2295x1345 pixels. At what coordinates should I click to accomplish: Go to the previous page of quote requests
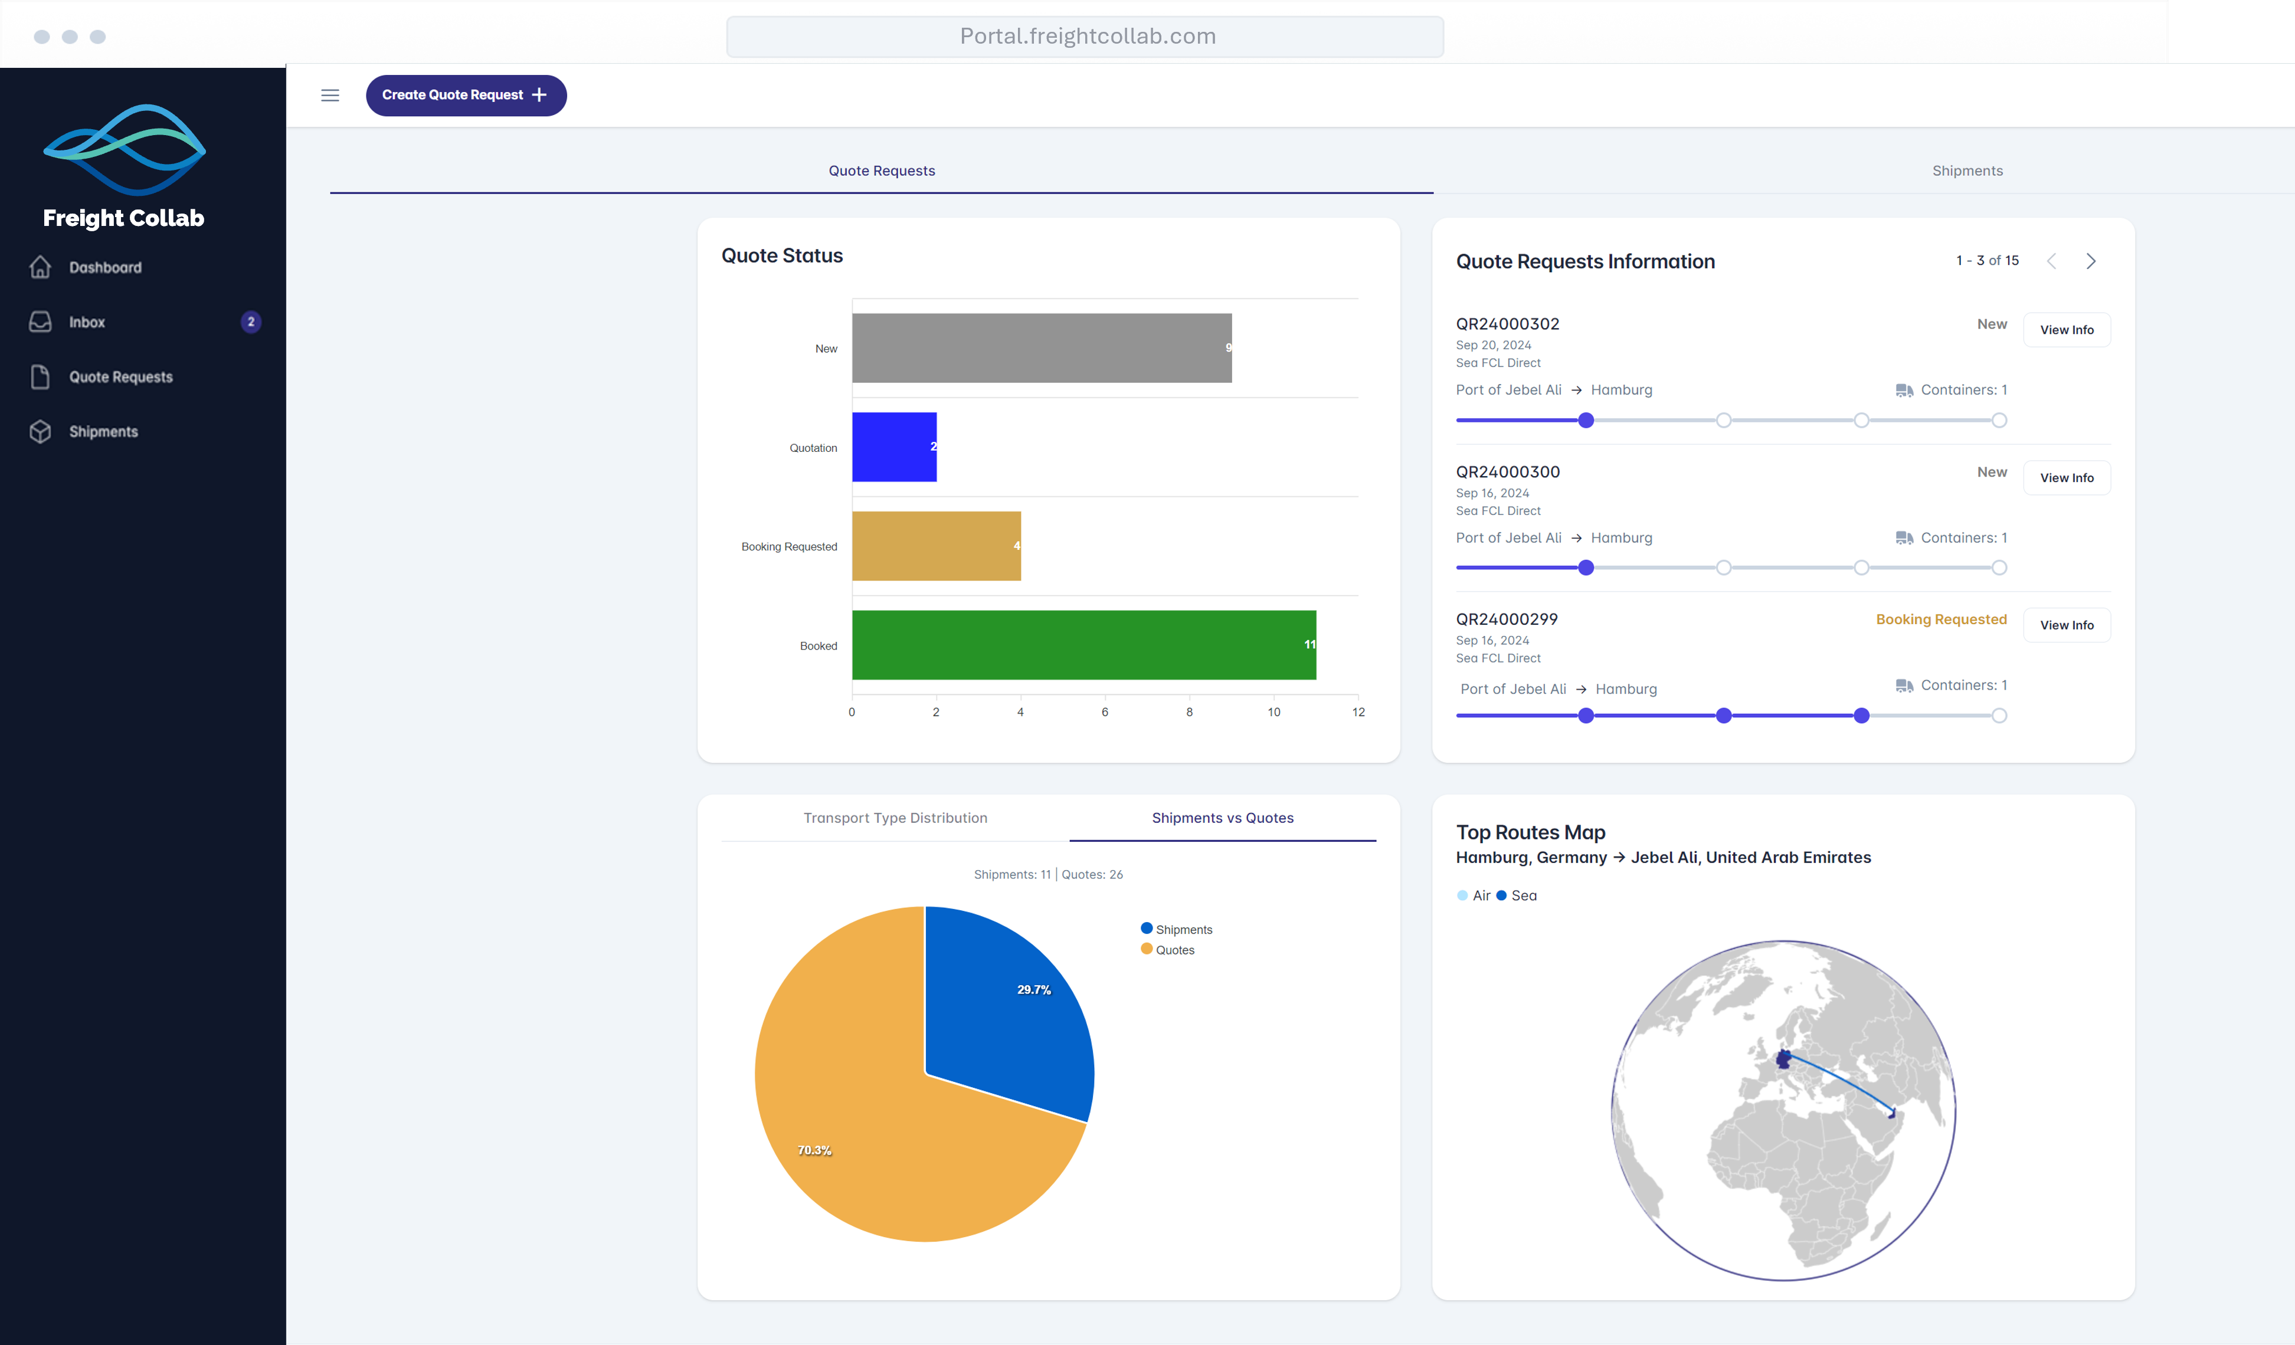click(x=2052, y=261)
